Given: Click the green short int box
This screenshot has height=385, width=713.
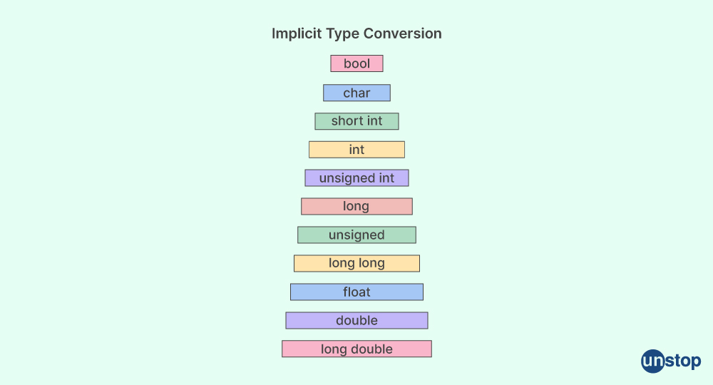Looking at the screenshot, I should point(357,121).
